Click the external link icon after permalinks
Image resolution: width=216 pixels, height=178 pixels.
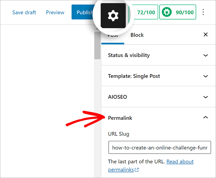[x=137, y=170]
